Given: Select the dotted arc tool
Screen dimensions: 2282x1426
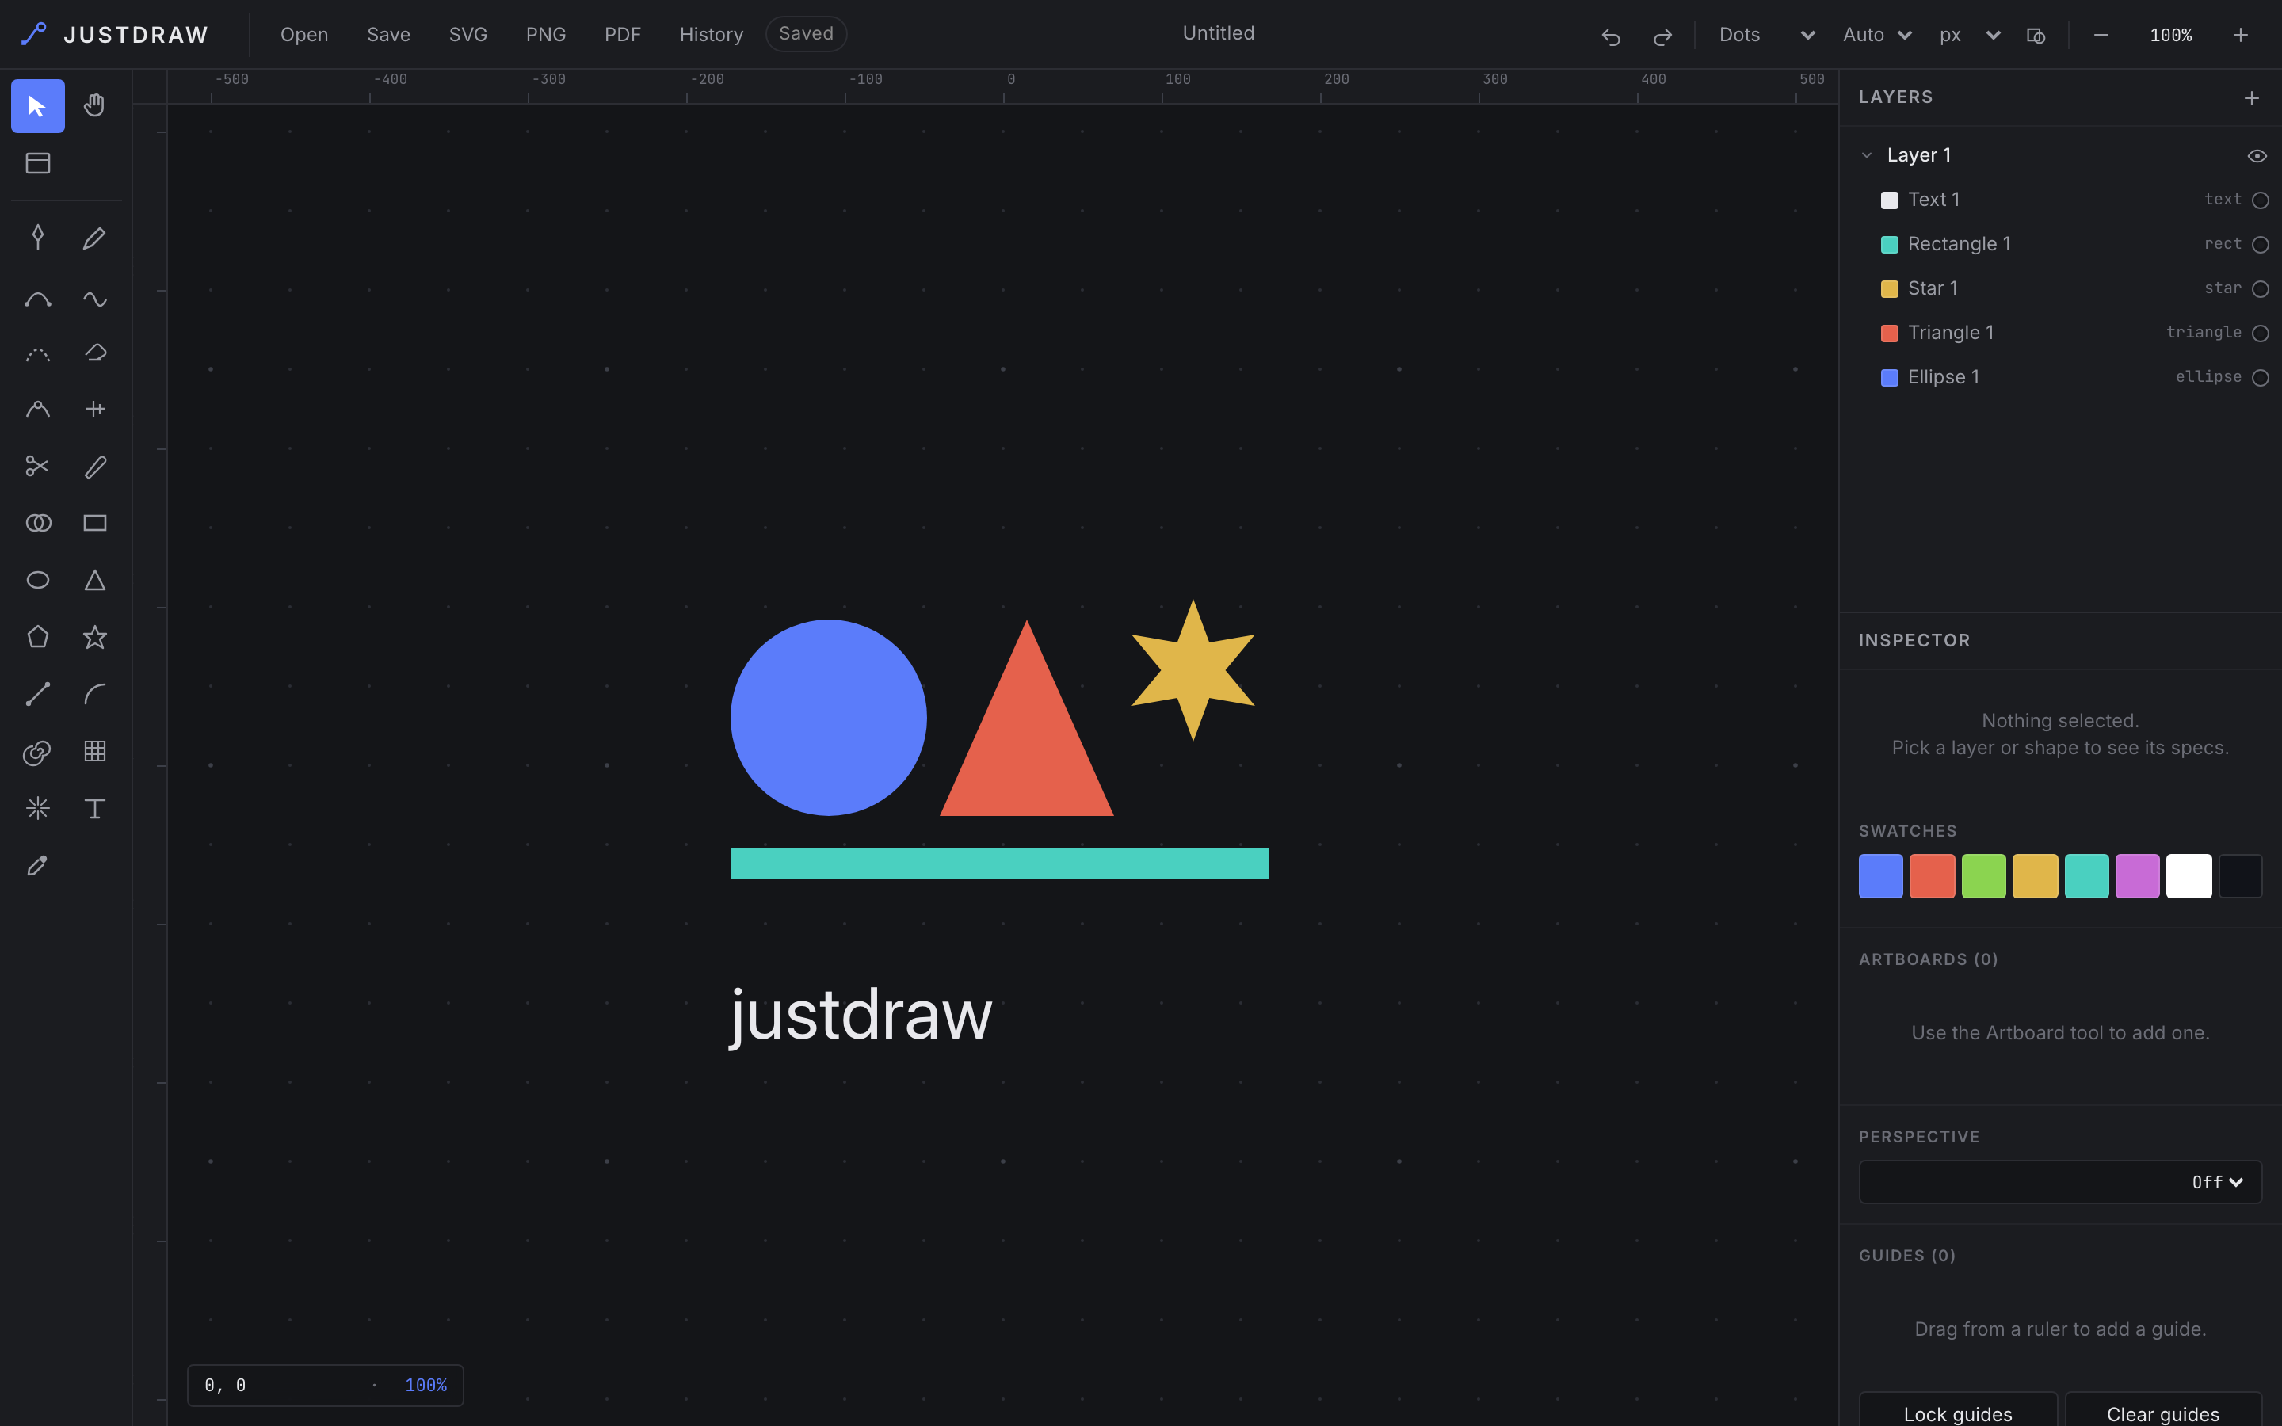Looking at the screenshot, I should pyautogui.click(x=38, y=355).
